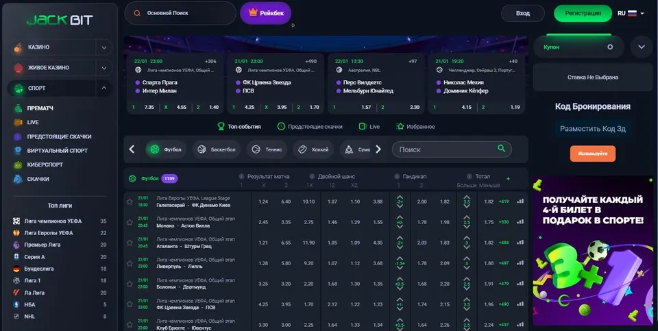Click the magnifier in the Поиск field
658x331 pixels.
point(502,149)
